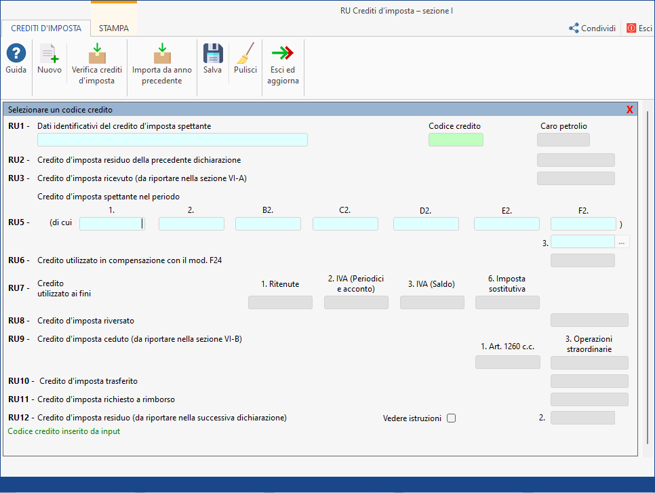Click the vertical scrollbar on the right
The height and width of the screenshot is (493, 655).
(x=648, y=277)
